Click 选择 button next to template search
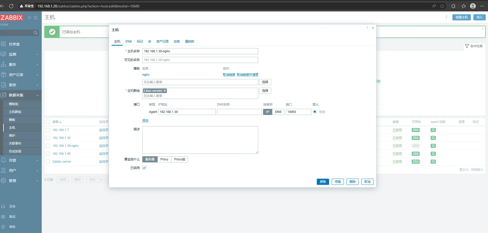The width and height of the screenshot is (488, 233). tap(265, 82)
